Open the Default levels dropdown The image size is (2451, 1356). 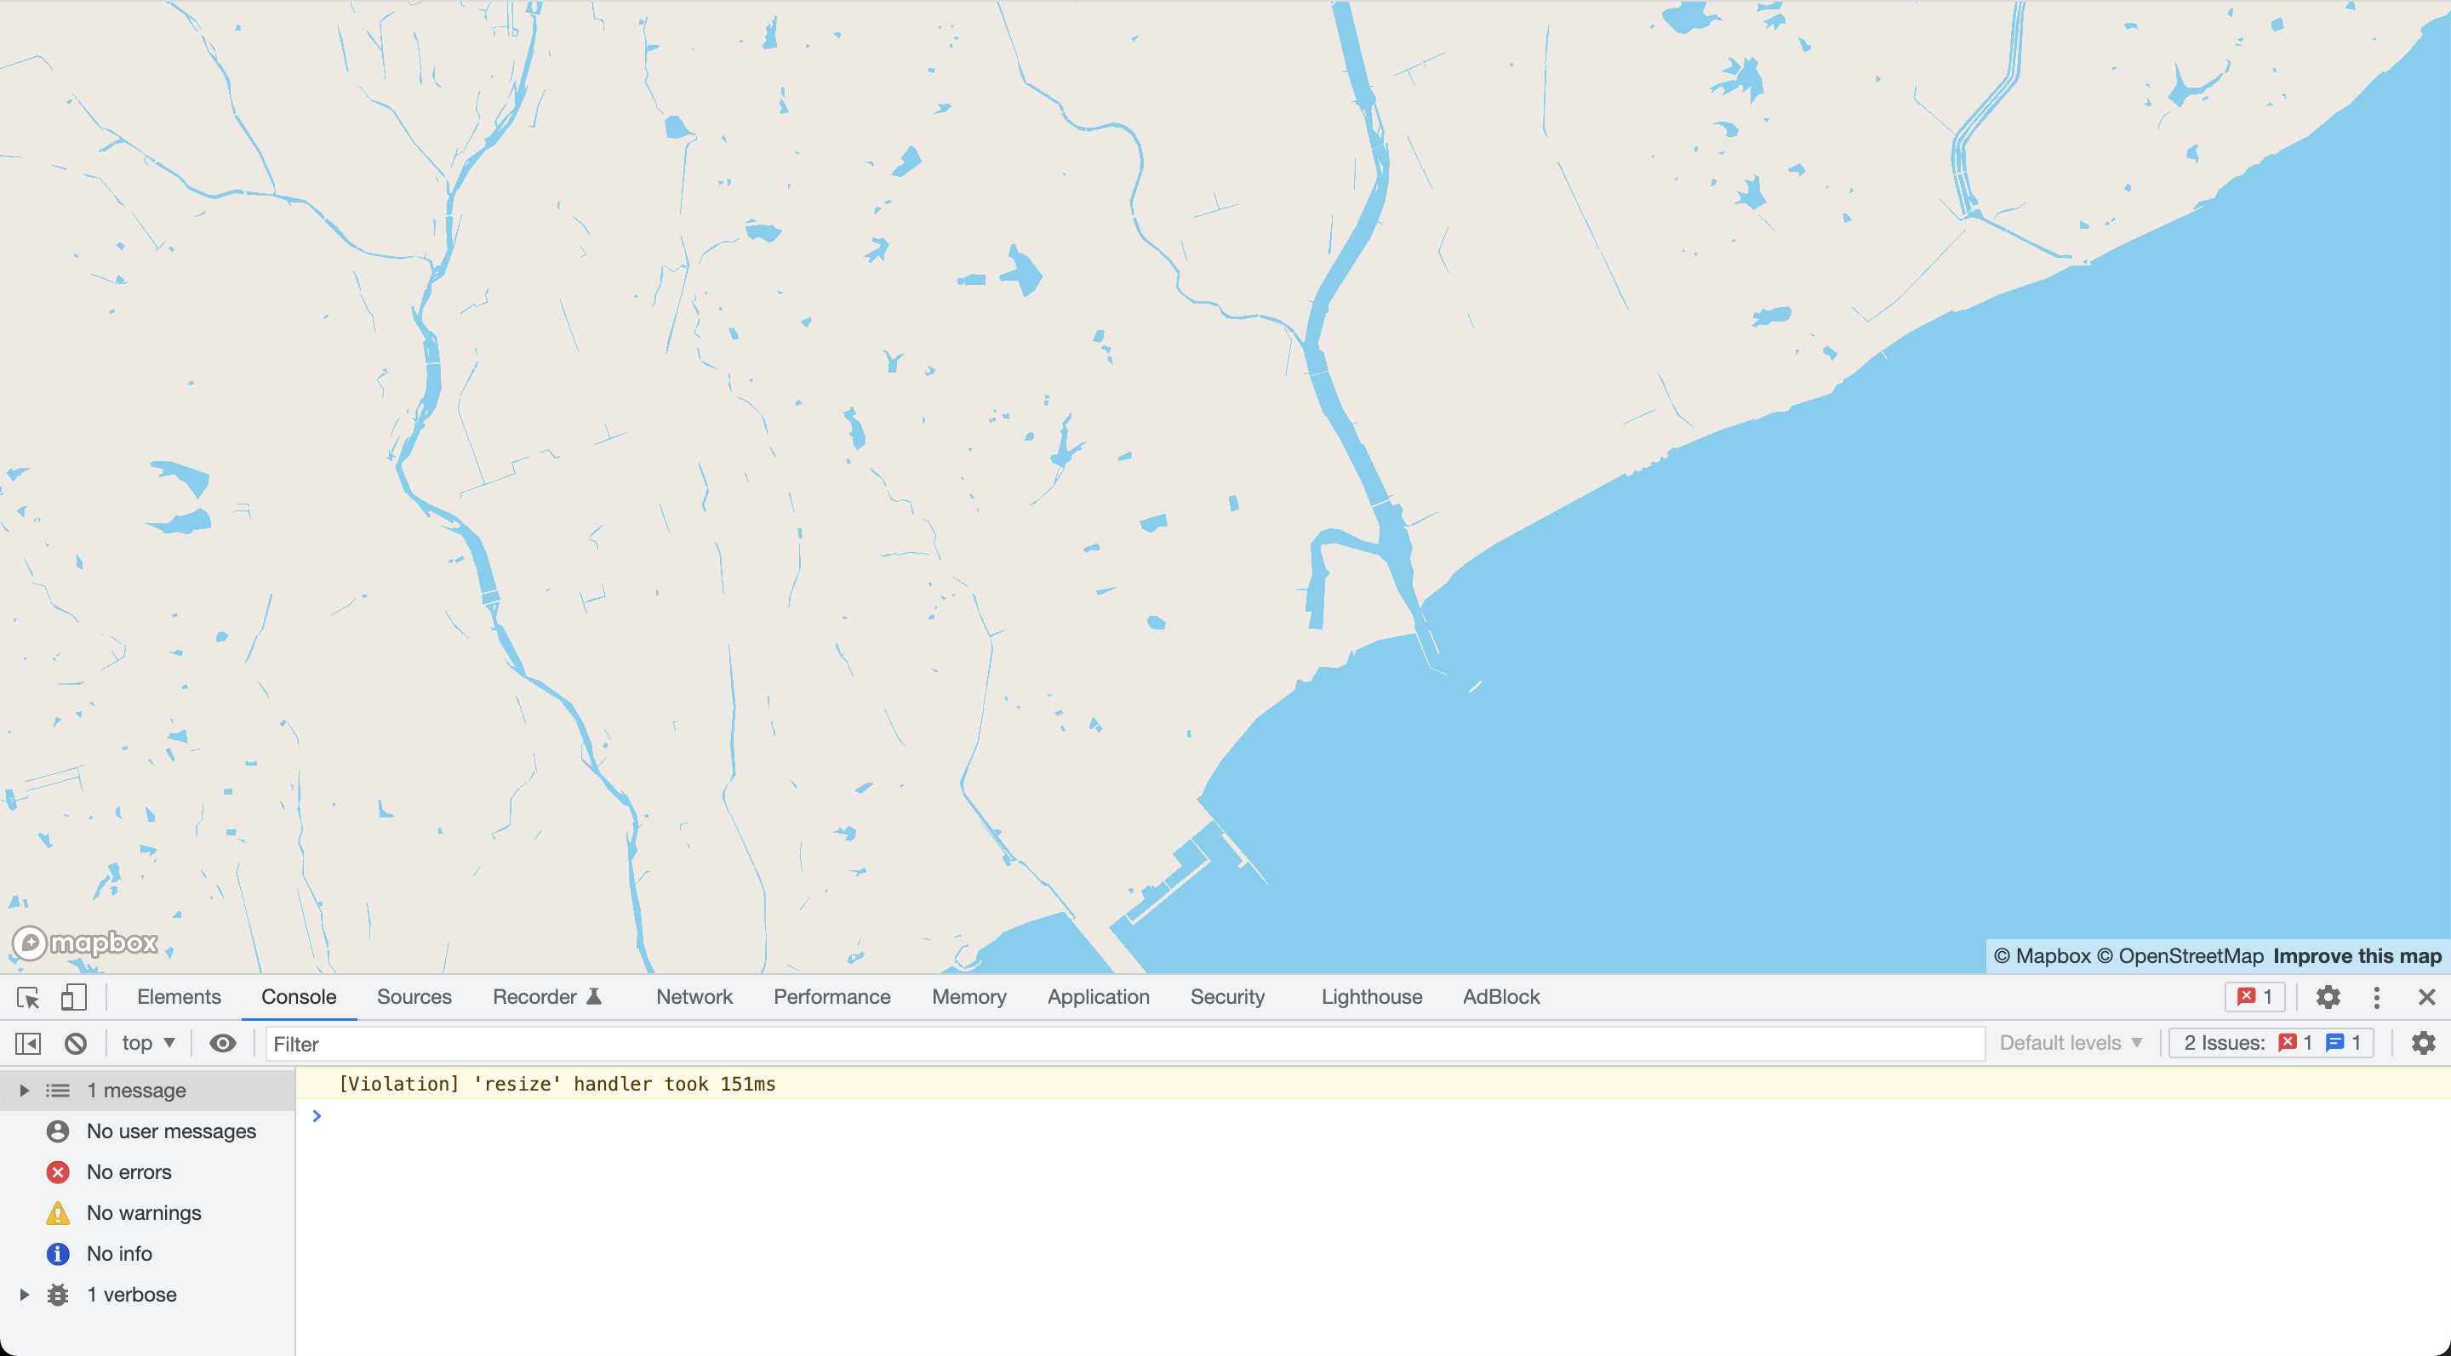(x=2071, y=1043)
